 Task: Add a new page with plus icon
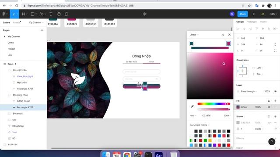point(42,30)
